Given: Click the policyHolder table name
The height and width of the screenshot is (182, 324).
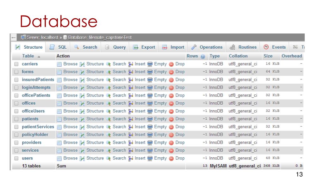Looking at the screenshot, I should [35, 135].
